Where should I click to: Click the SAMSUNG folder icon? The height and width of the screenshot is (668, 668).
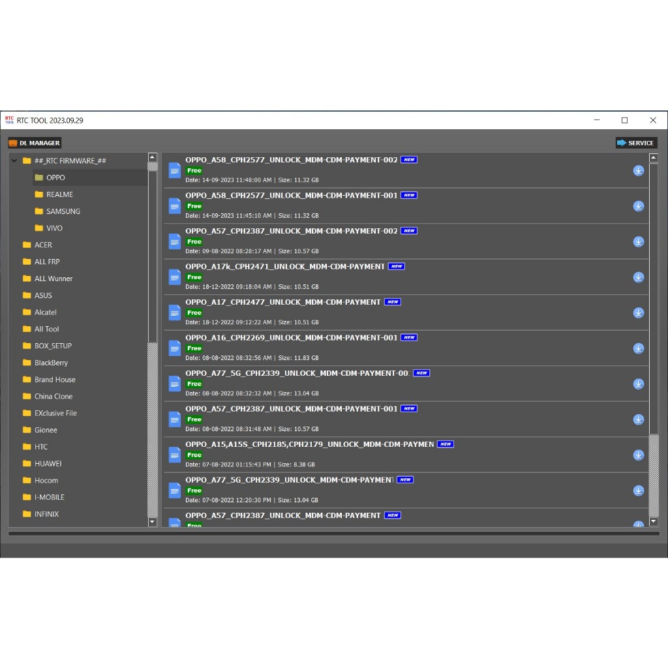pos(39,211)
